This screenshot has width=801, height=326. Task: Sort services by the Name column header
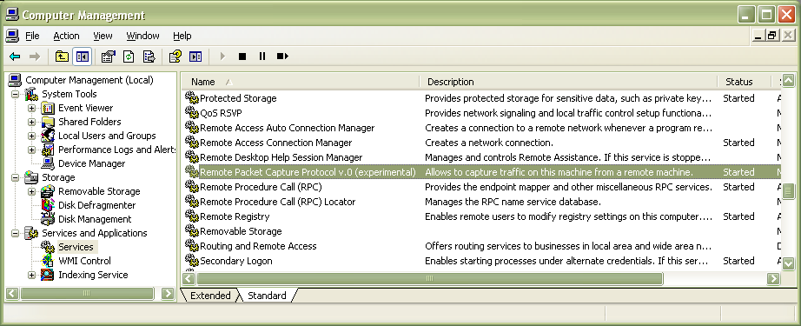300,82
